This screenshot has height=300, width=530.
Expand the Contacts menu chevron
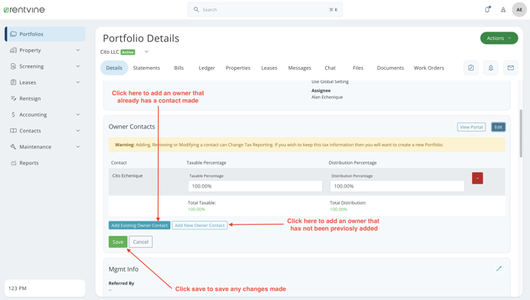click(78, 131)
